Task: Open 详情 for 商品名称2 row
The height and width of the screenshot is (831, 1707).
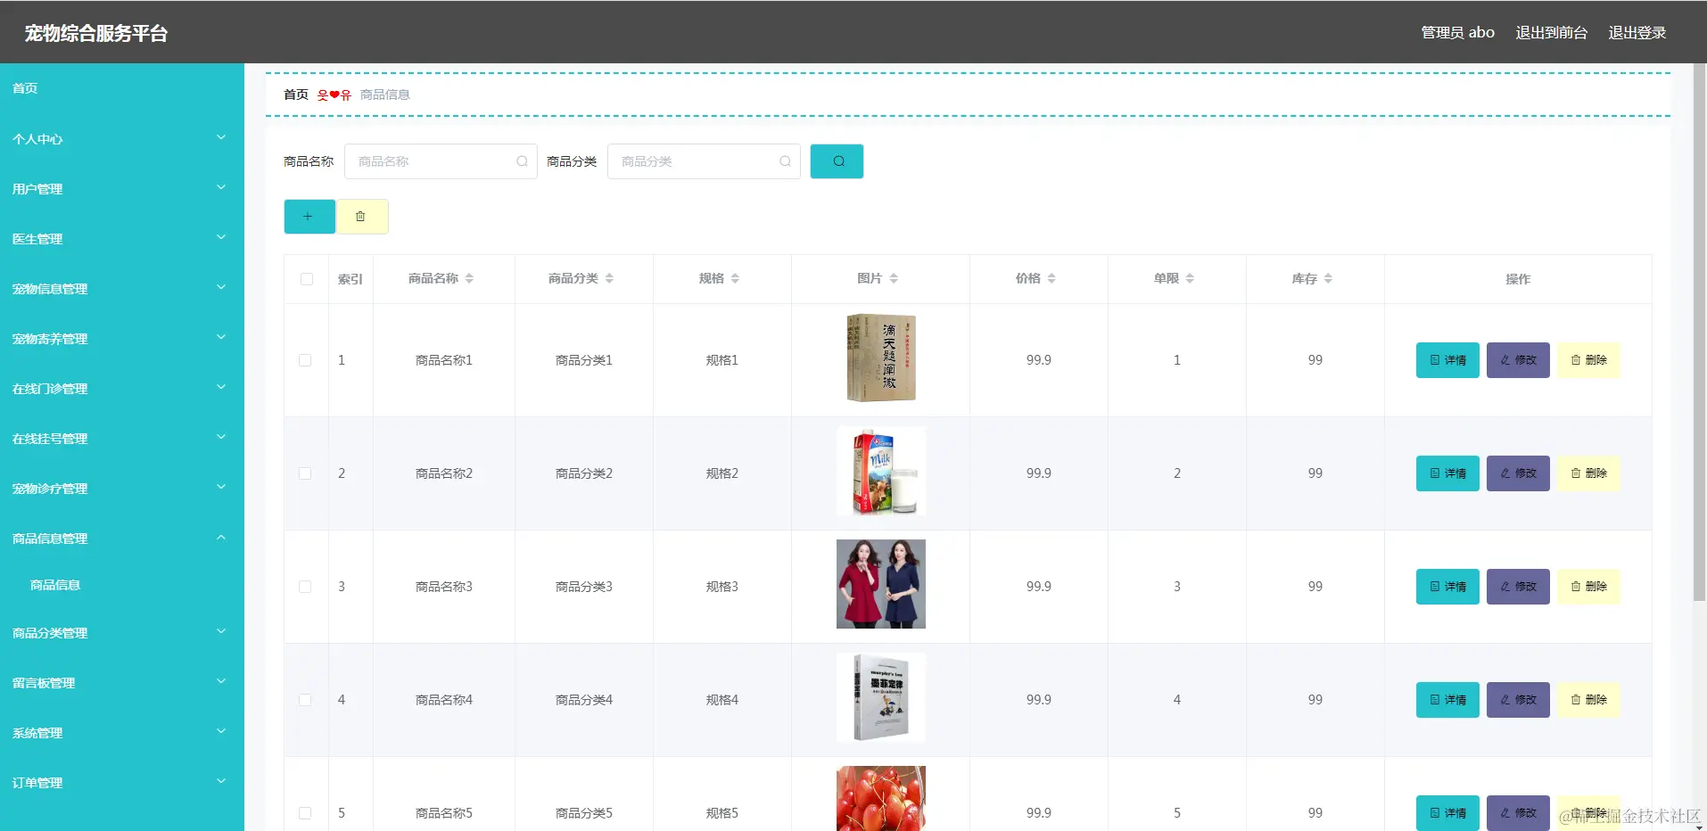Action: click(1447, 473)
